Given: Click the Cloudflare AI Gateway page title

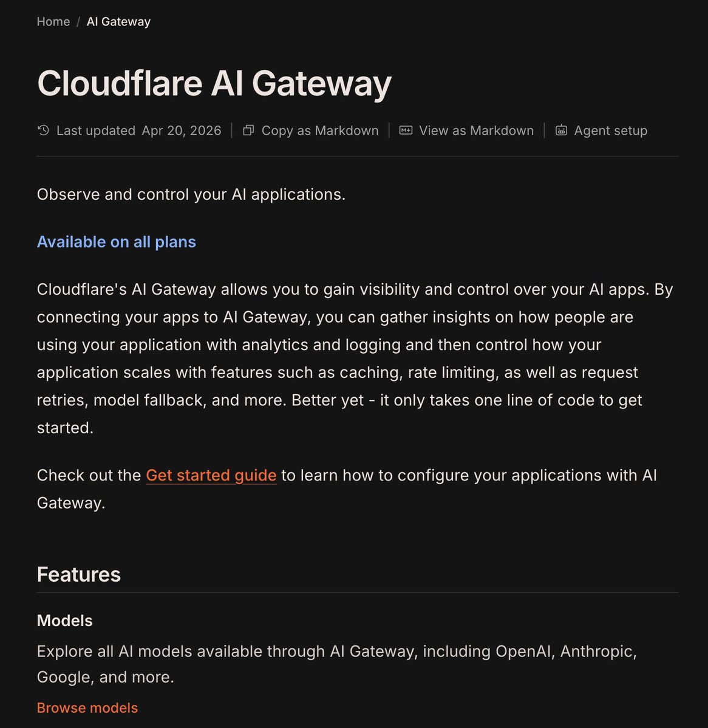Looking at the screenshot, I should point(214,83).
